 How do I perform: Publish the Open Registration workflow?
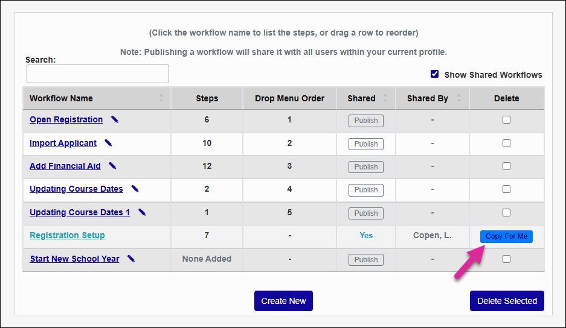coord(366,121)
